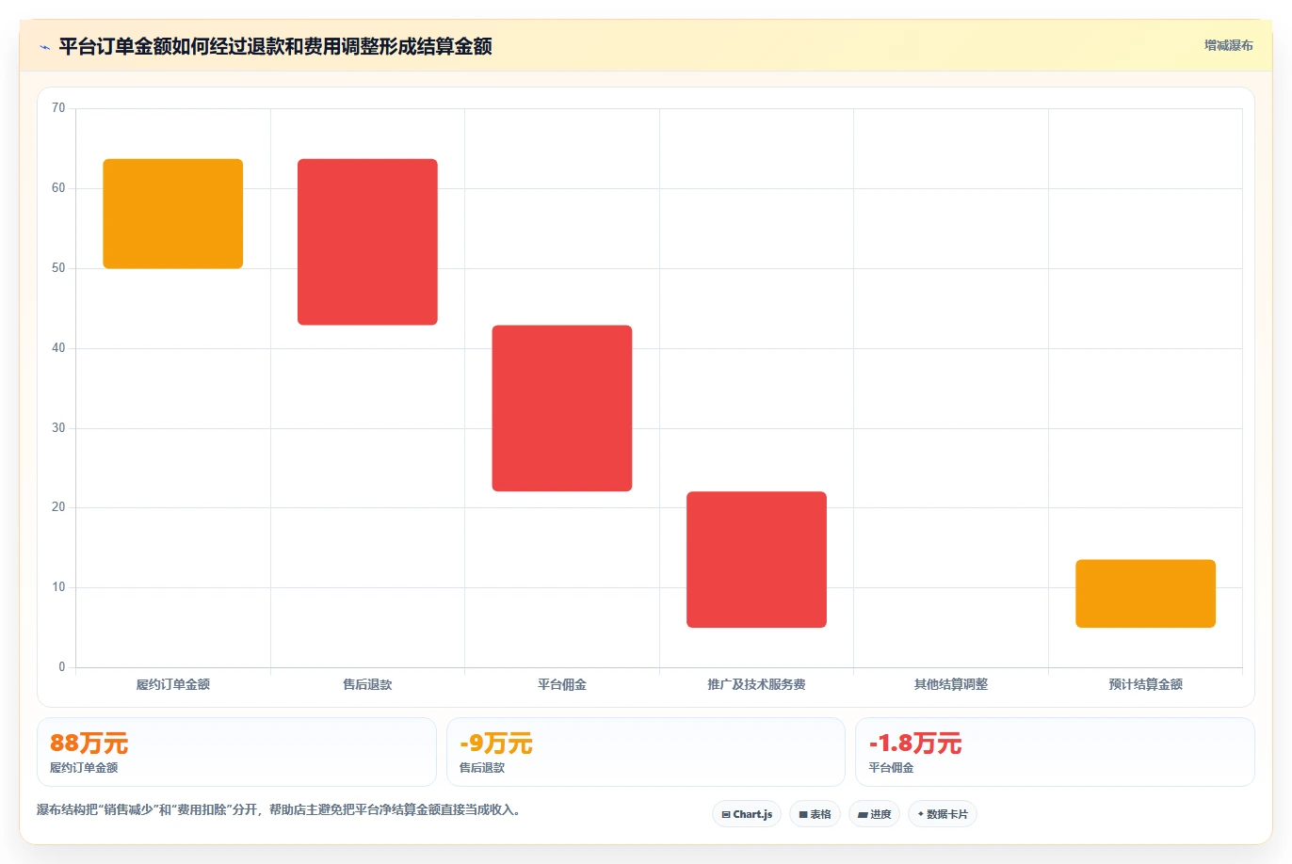Click the y-axis value 60

pos(58,188)
